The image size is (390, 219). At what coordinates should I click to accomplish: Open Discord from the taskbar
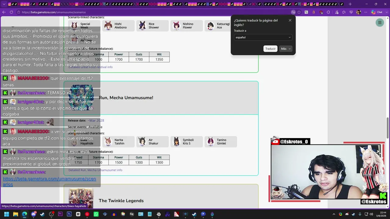(x=34, y=214)
